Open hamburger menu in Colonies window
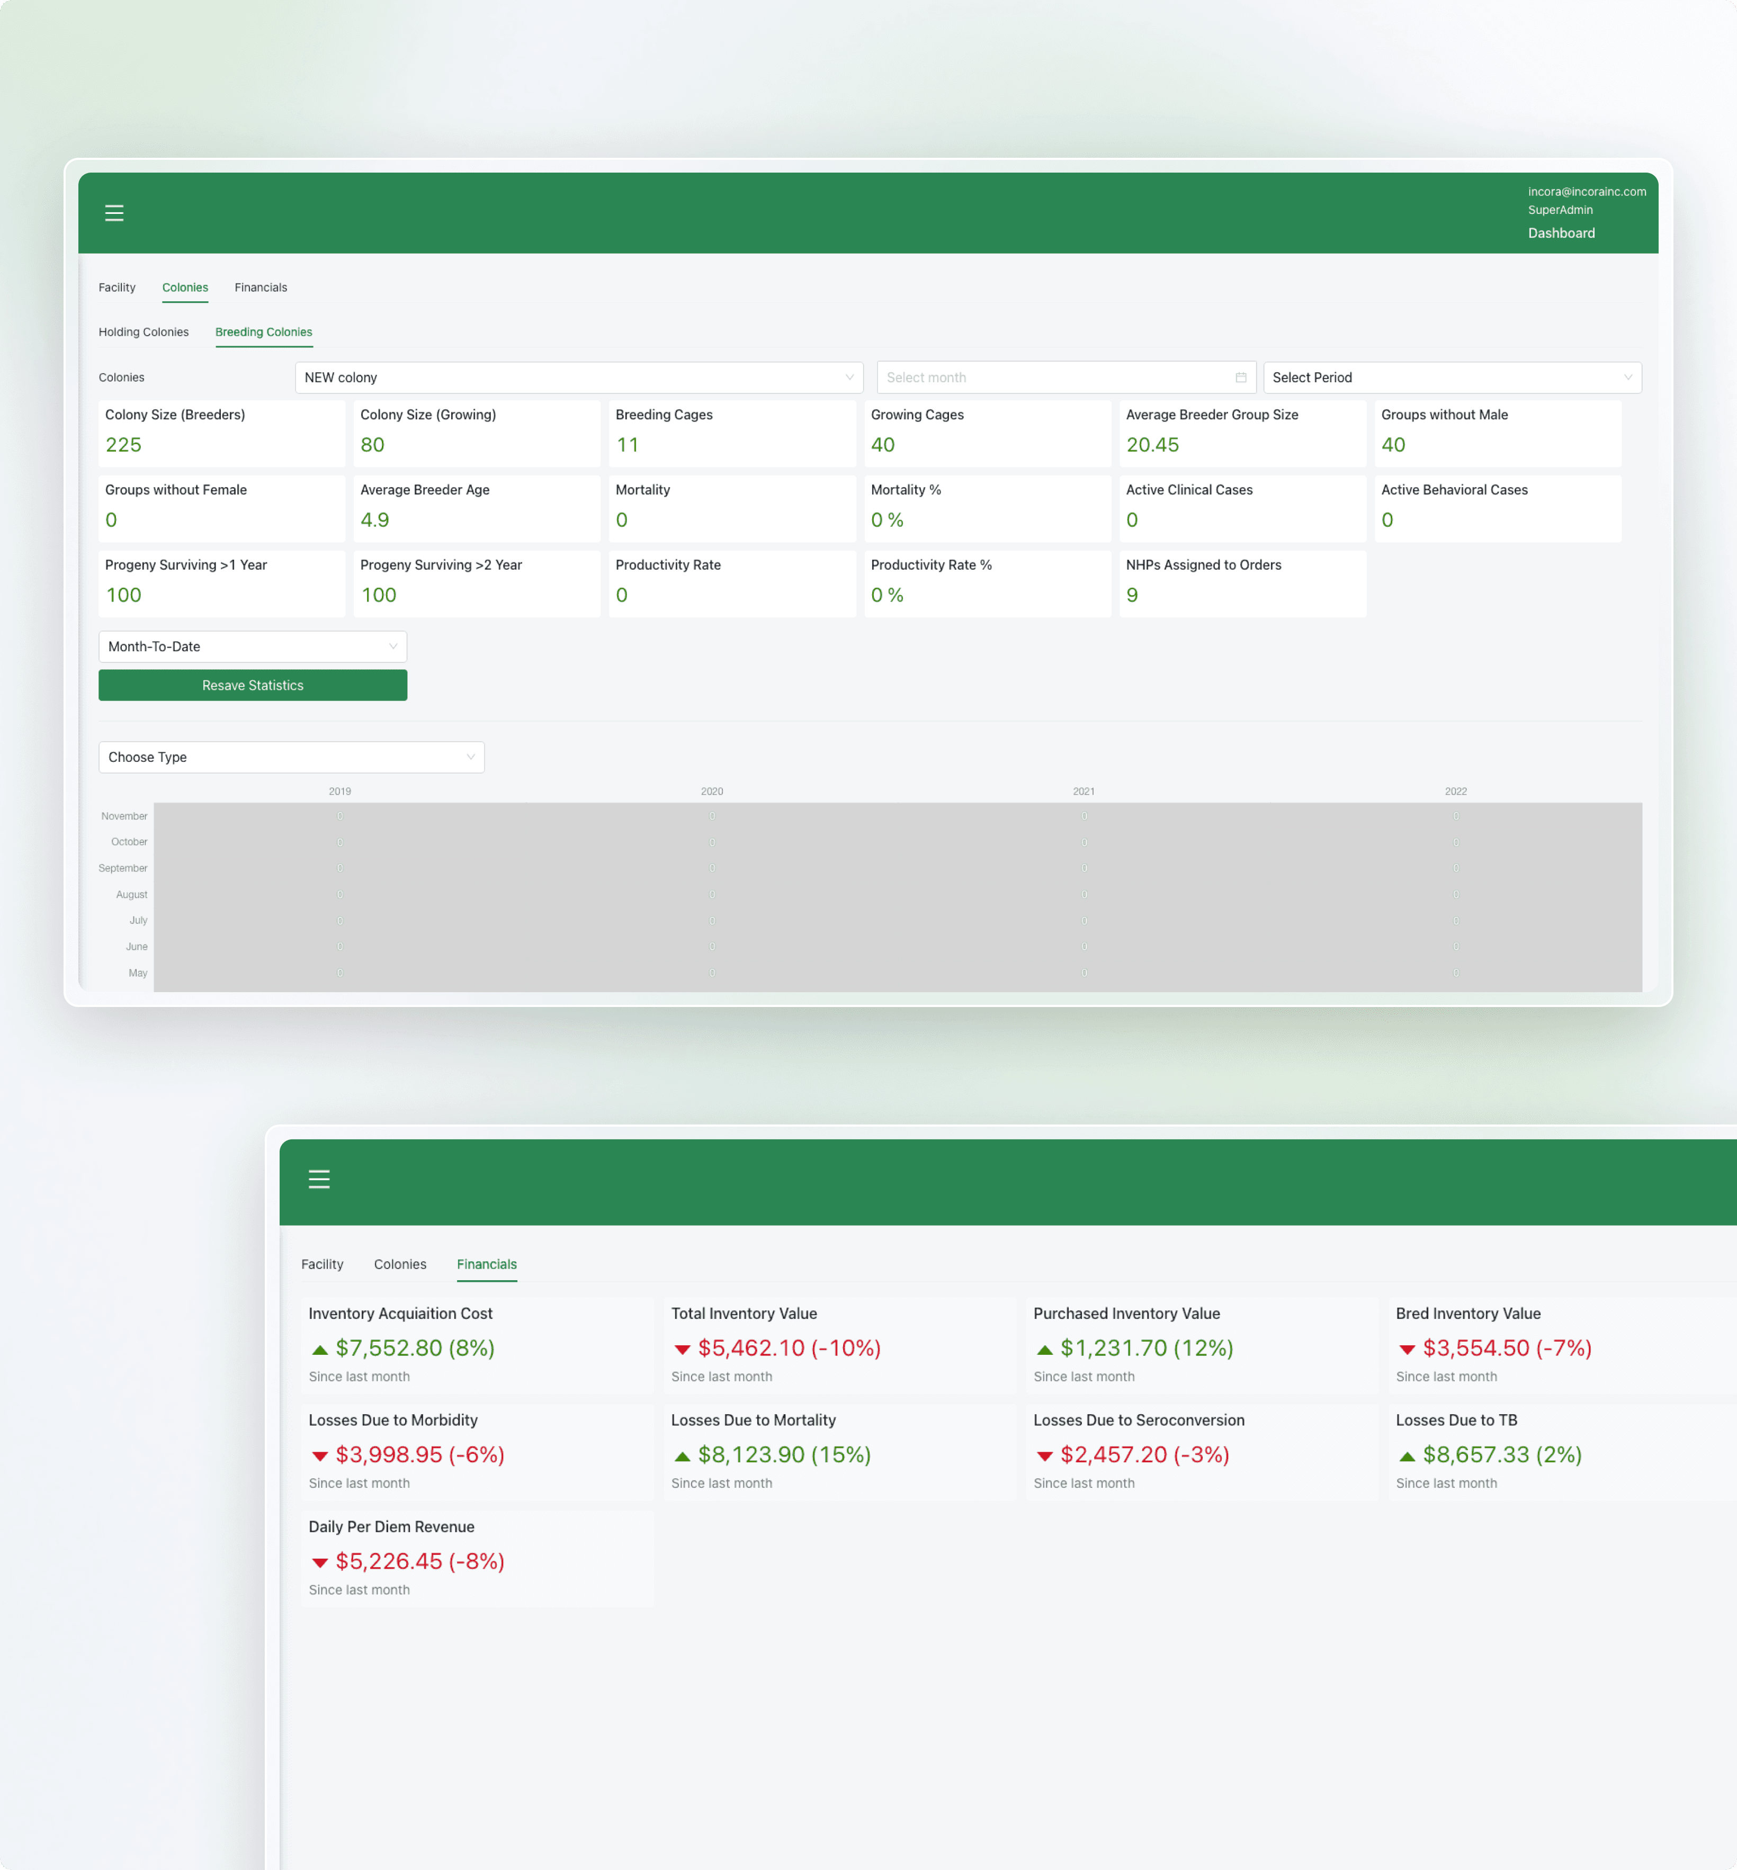Viewport: 1737px width, 1870px height. [114, 213]
